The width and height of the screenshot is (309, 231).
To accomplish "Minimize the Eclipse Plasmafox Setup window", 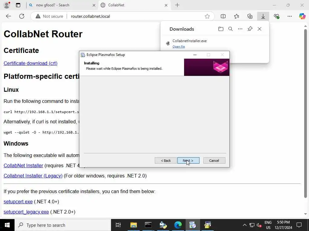I will pos(195,55).
